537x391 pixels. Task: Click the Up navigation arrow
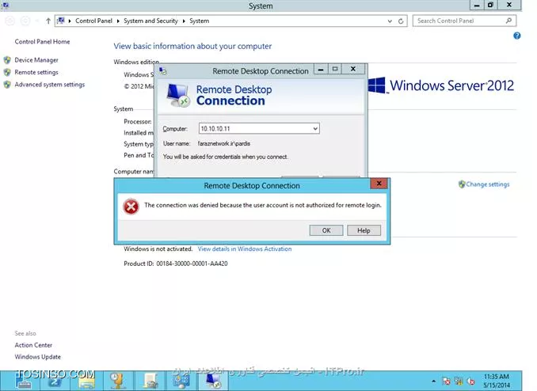[48, 21]
